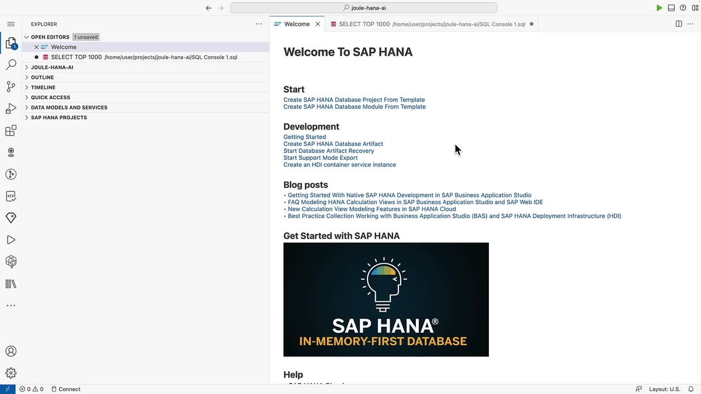
Task: Select Welcome in Open Editors
Action: click(x=145, y=47)
